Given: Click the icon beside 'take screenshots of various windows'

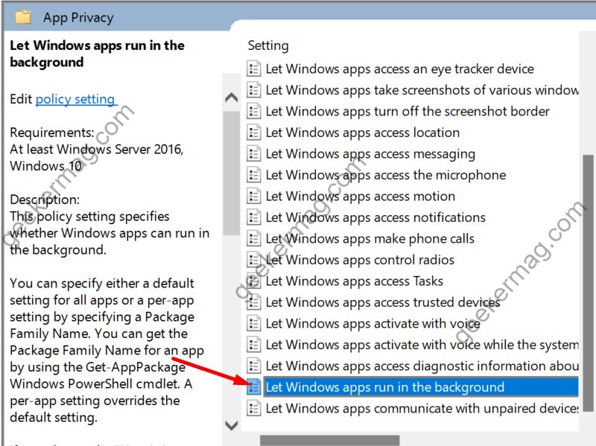Looking at the screenshot, I should point(253,90).
